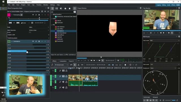Collapse the Alpha/Transform effects category
Viewport: 181px width, 102px height.
[x=52, y=14]
